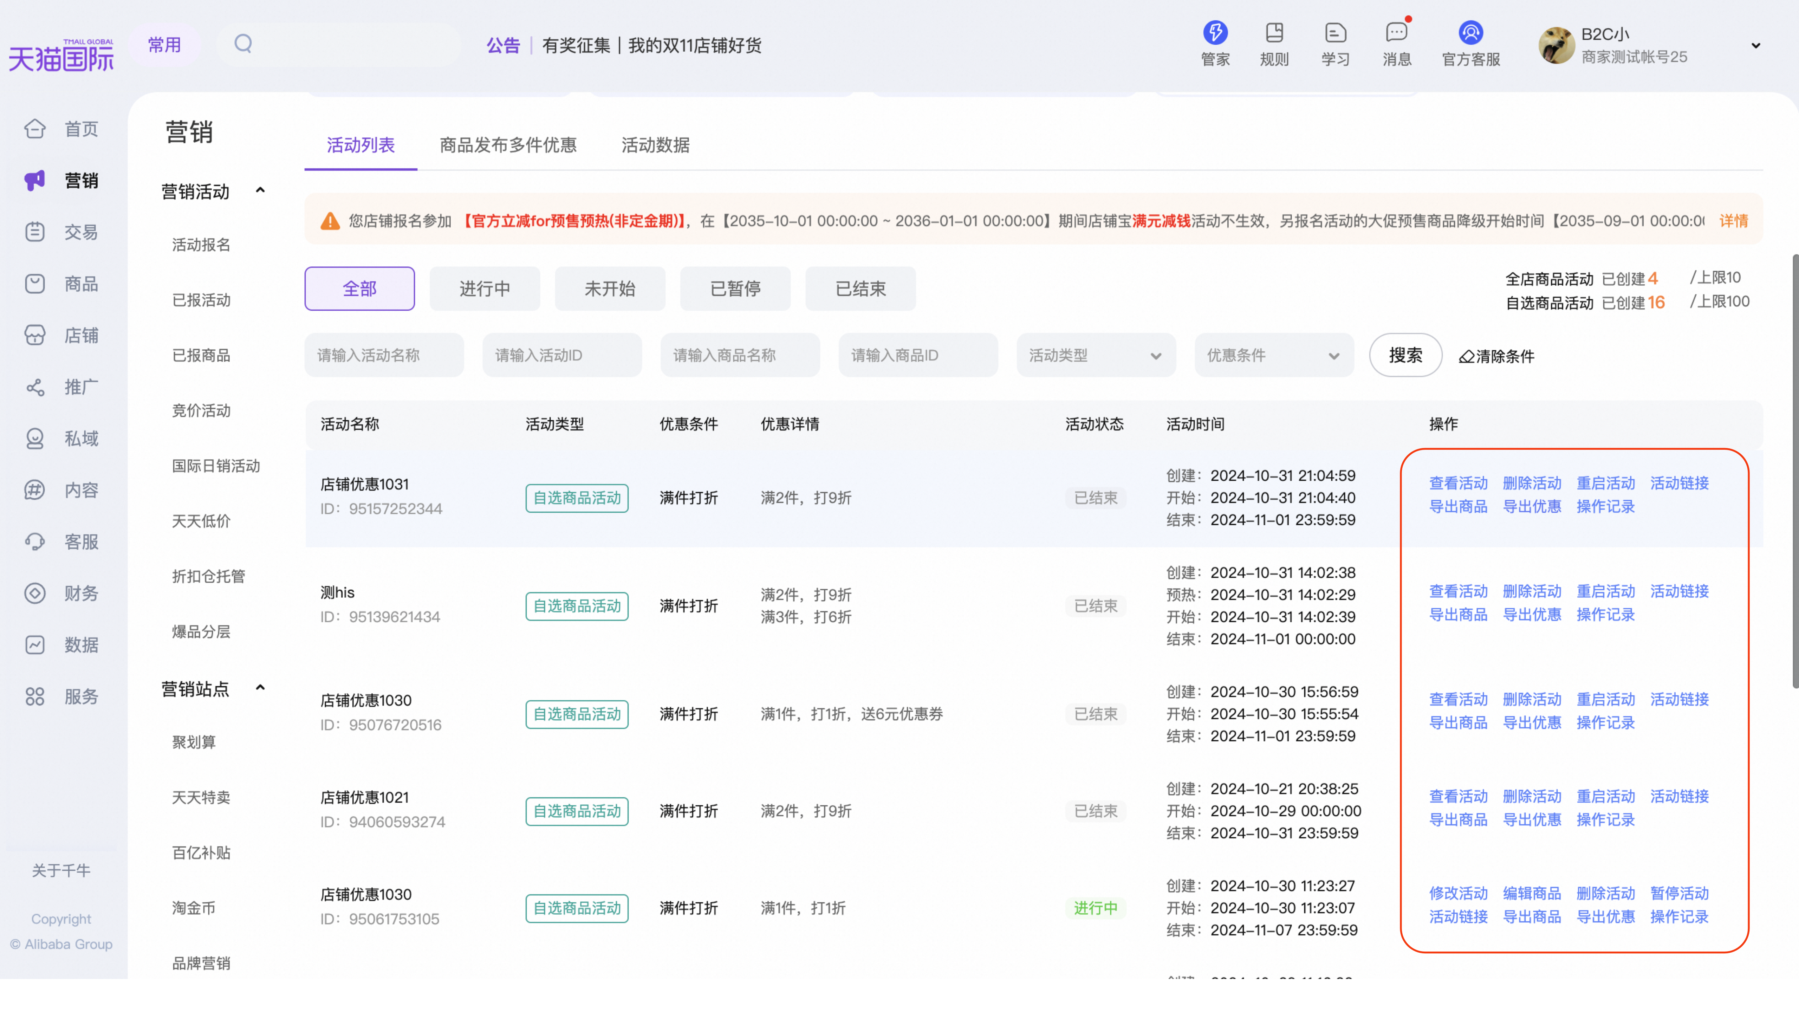Viewport: 1799px width, 1012px height.
Task: Filter activities by 未开始
Action: coord(610,288)
